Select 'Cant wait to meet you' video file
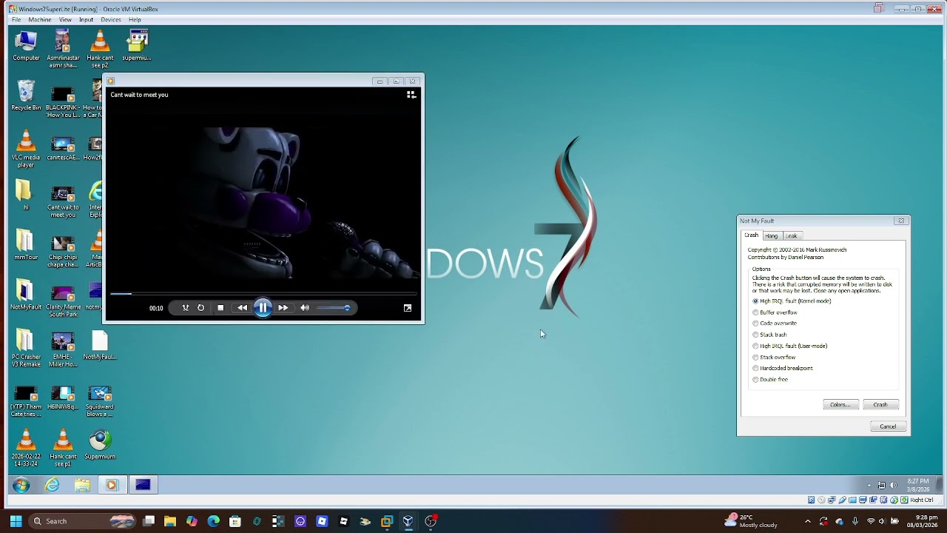This screenshot has width=947, height=533. coord(63,201)
